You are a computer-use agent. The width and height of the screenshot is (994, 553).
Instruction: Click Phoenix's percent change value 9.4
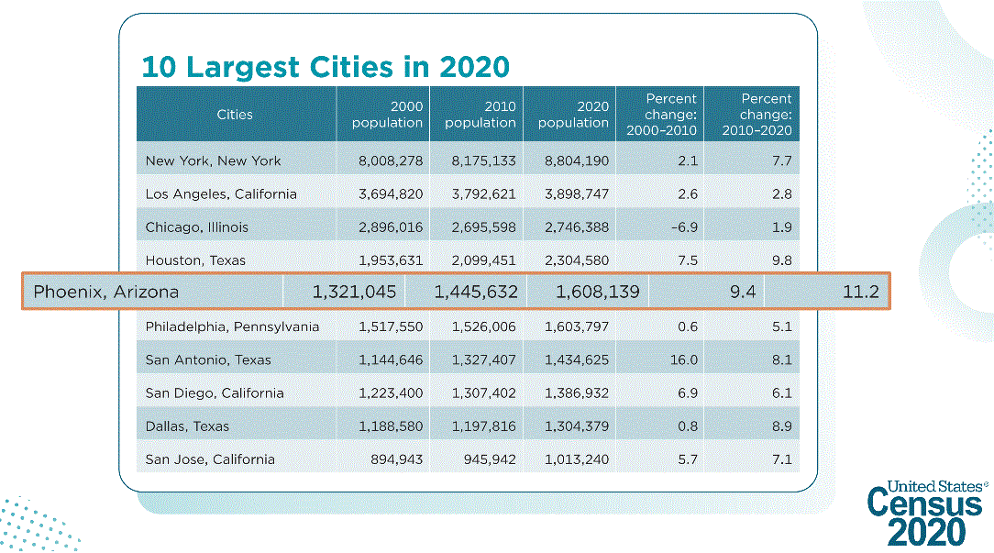click(743, 292)
